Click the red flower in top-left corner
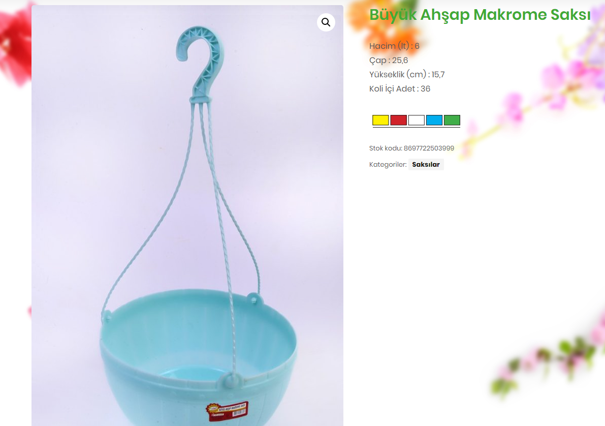 (x=15, y=43)
